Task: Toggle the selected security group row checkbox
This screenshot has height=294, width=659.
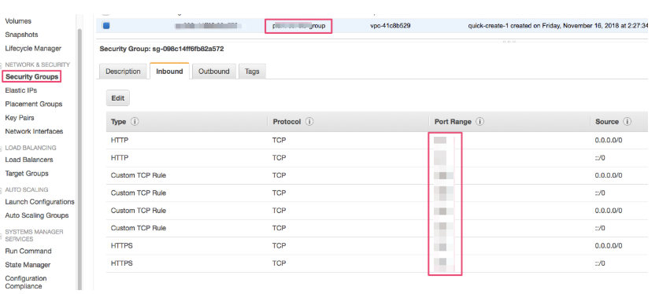Action: 106,26
